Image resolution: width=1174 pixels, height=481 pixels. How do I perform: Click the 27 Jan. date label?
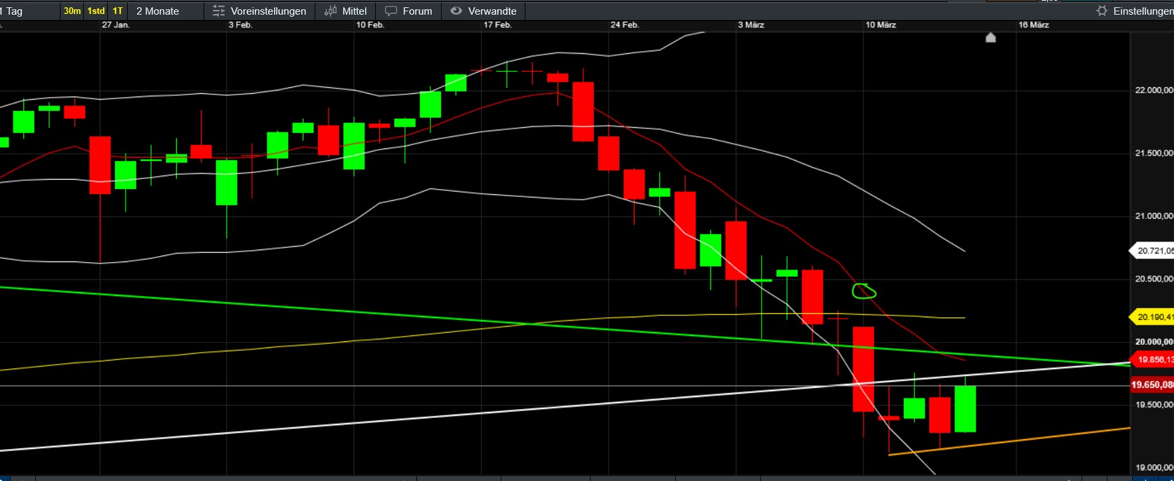[x=116, y=25]
